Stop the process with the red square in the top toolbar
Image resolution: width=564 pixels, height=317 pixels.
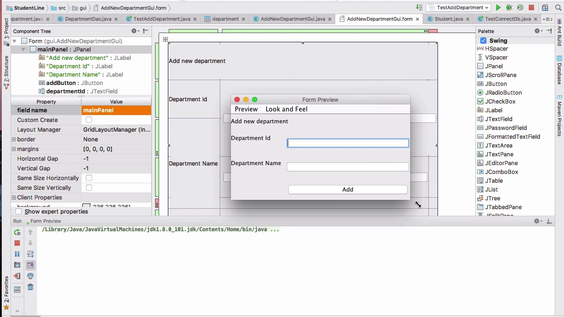531,8
